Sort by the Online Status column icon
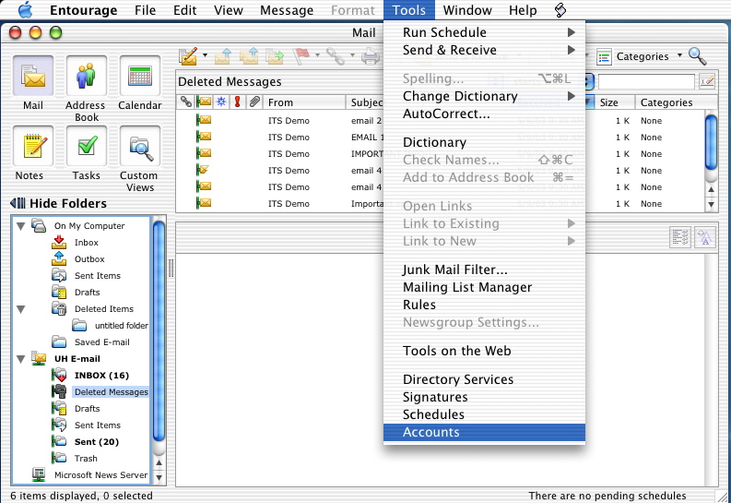Screen dimensions: 731x503 point(221,102)
